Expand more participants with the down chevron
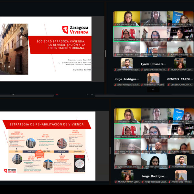The height and width of the screenshot is (194, 194). tap(153, 90)
